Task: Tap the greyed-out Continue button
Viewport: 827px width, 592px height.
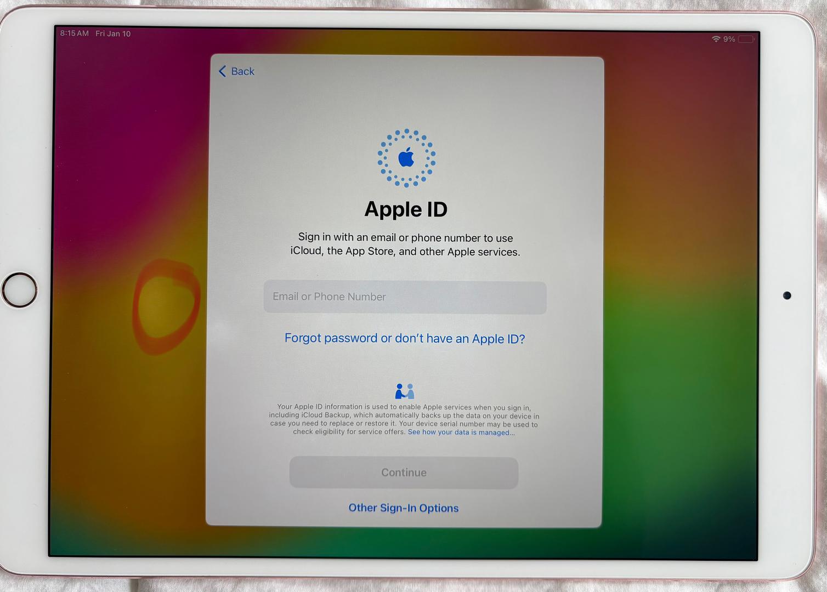Action: coord(404,473)
